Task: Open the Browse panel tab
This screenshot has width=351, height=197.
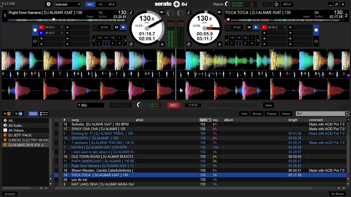Action: pyautogui.click(x=257, y=114)
